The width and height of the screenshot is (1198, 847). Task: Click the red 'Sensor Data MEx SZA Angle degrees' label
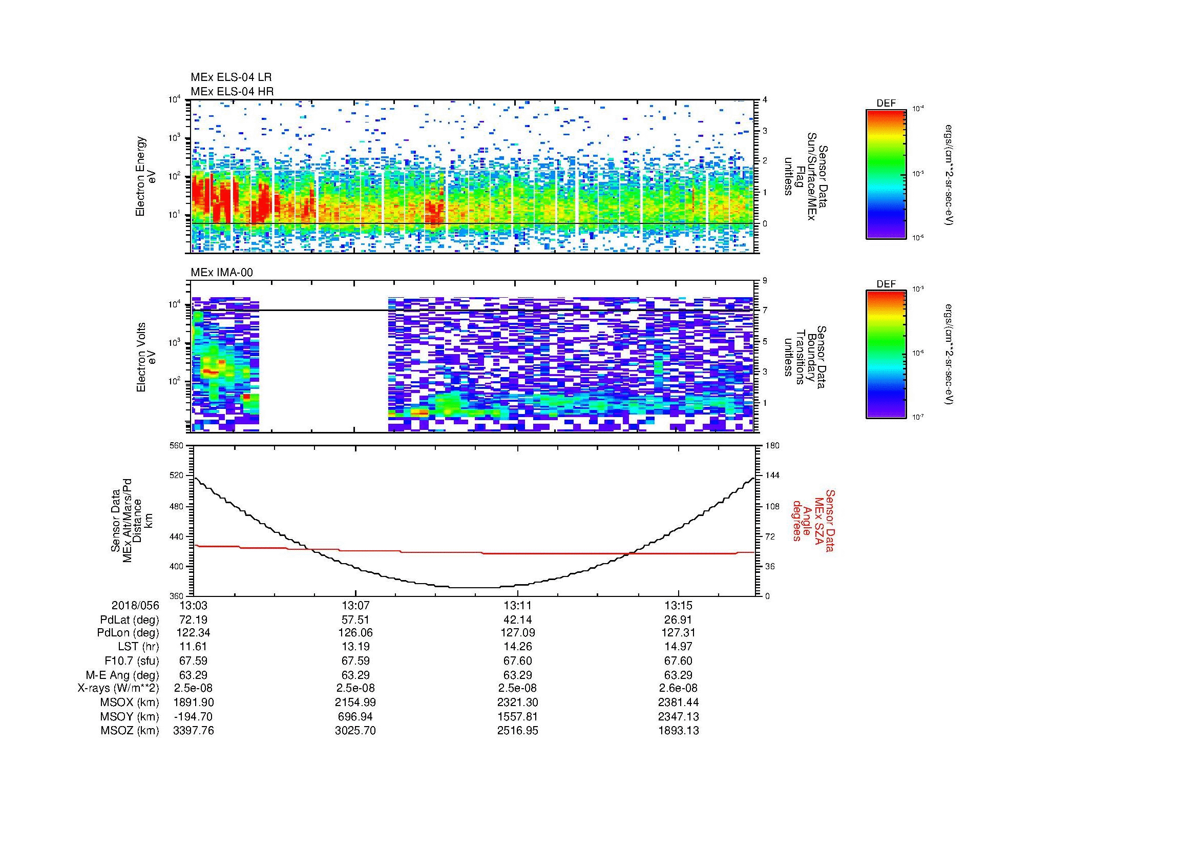point(814,520)
